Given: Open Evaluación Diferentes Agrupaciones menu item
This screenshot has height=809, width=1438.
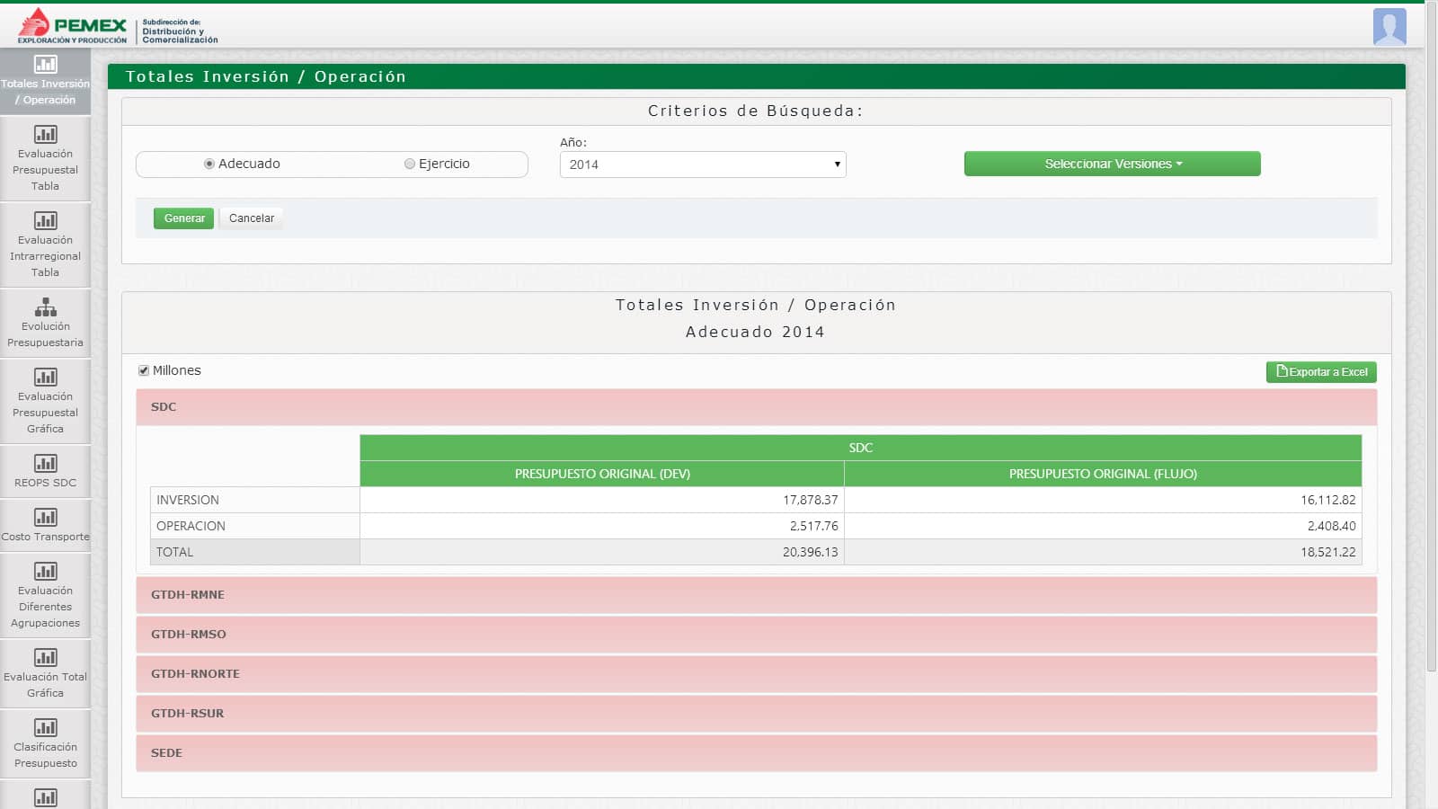Looking at the screenshot, I should [45, 606].
